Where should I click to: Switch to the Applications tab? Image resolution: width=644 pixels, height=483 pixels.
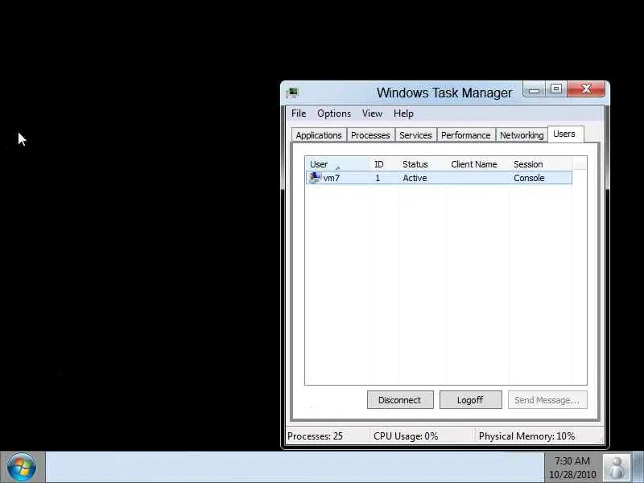point(319,135)
